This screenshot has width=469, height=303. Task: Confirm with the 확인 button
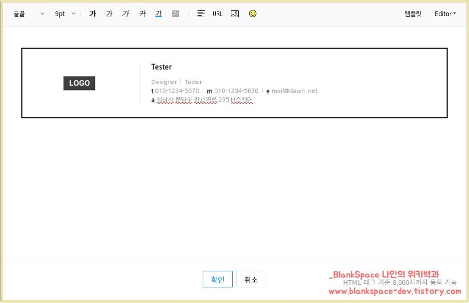click(218, 279)
